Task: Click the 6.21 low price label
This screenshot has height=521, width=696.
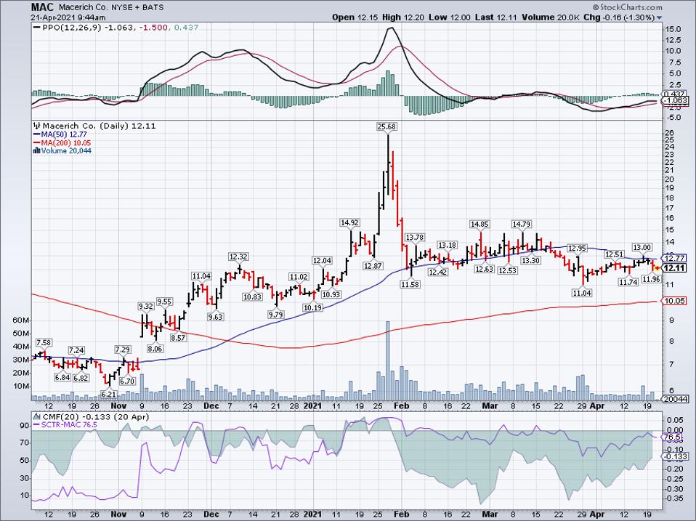Action: click(x=108, y=394)
